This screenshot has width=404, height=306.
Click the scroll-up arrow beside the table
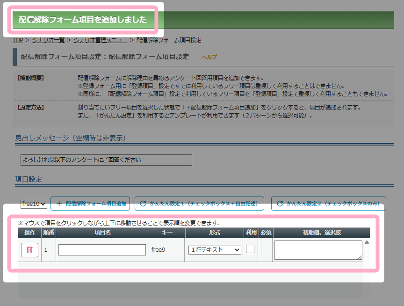tap(367, 242)
